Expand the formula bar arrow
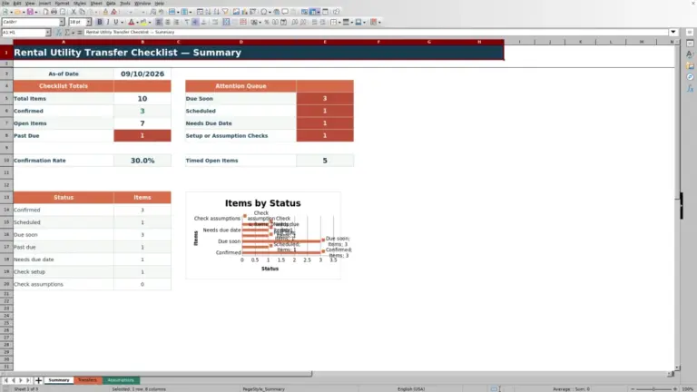The width and height of the screenshot is (697, 392). point(673,32)
